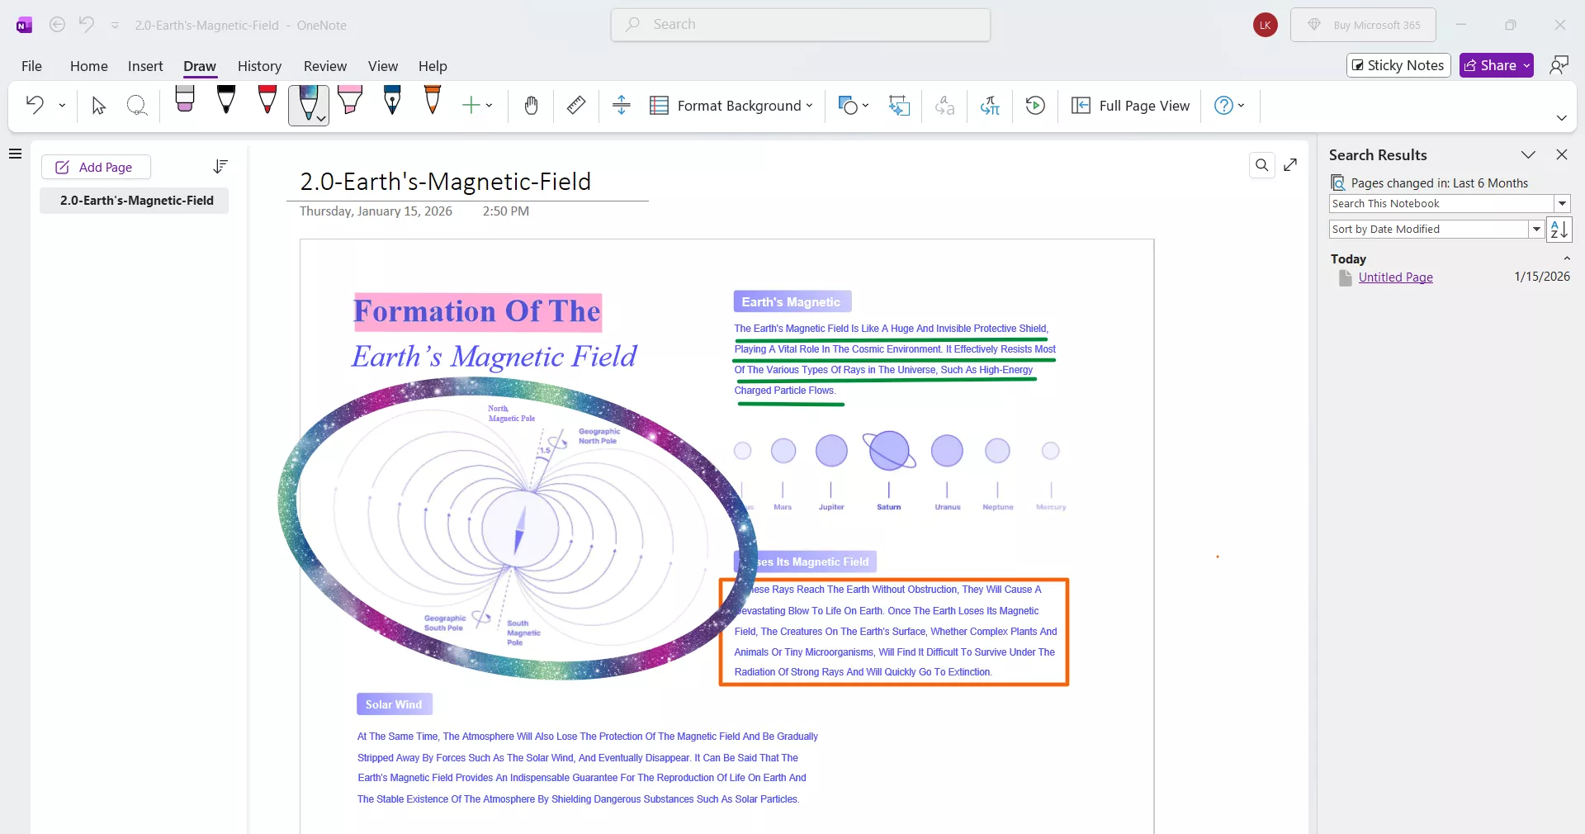Select the Eraser tool

184,106
